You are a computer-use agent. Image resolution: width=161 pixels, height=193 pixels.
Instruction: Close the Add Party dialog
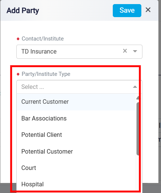point(148,10)
